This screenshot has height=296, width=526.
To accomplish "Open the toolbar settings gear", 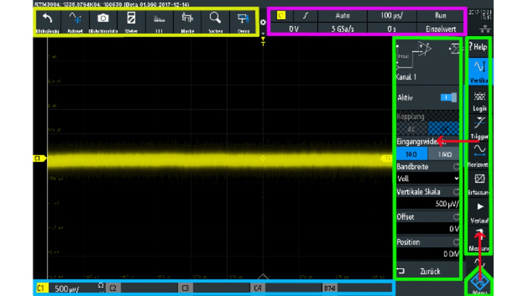I will (x=263, y=23).
